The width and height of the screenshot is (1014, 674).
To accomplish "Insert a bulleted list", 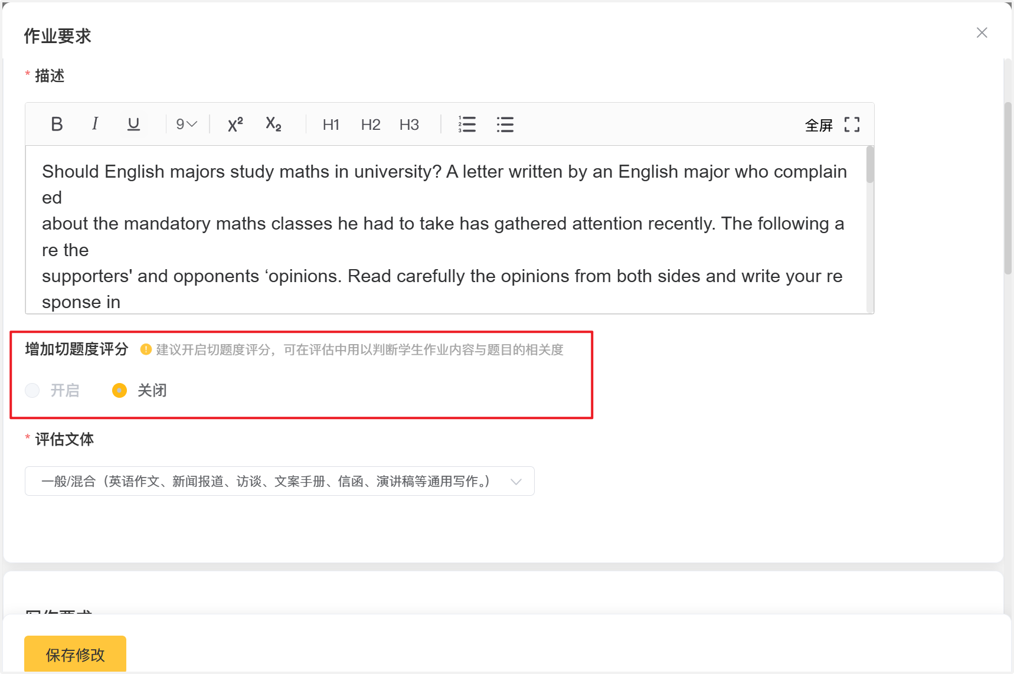I will (x=505, y=125).
